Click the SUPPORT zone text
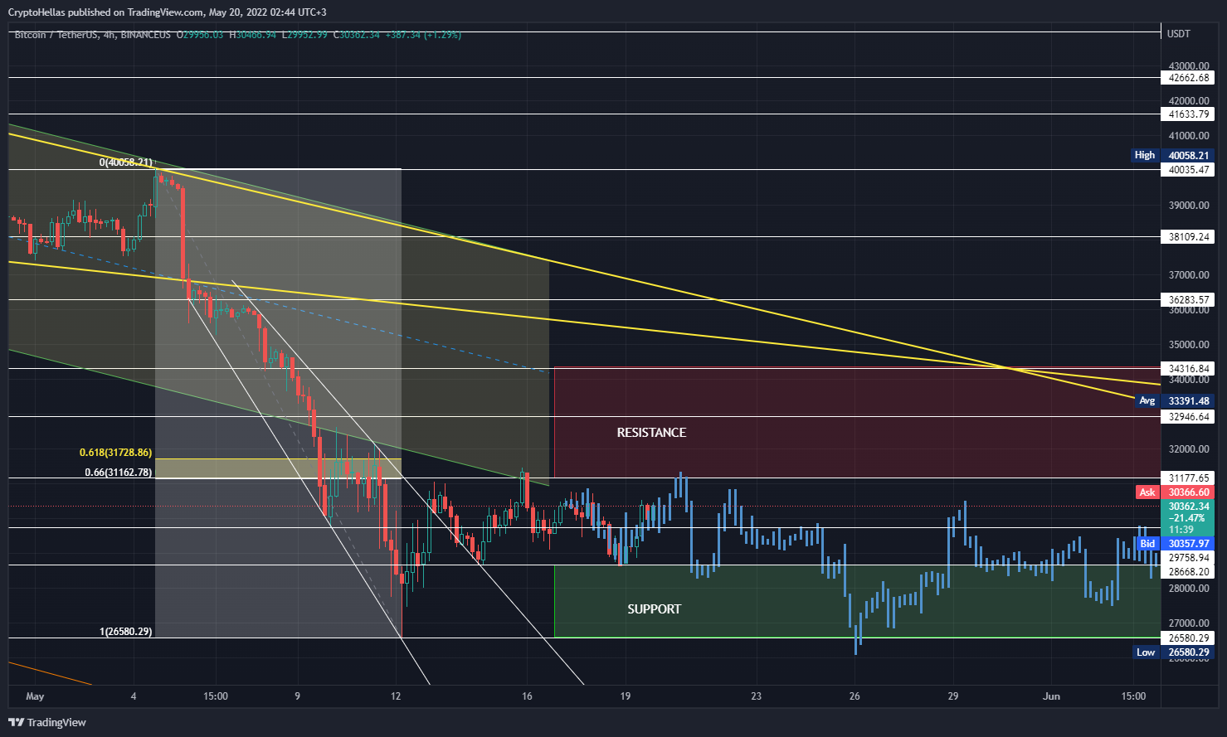Screen dimensions: 1227x737 pyautogui.click(x=654, y=609)
